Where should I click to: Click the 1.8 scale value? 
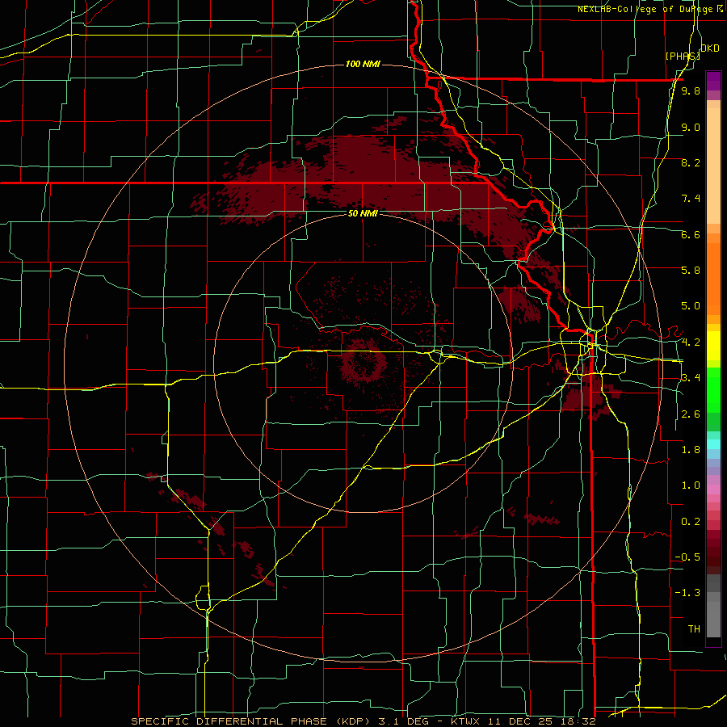click(x=691, y=450)
